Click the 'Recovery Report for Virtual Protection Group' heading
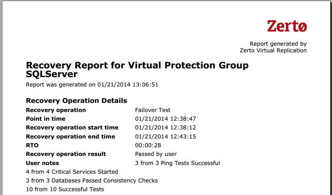Screen dimensions: 332x195 tap(137, 65)
